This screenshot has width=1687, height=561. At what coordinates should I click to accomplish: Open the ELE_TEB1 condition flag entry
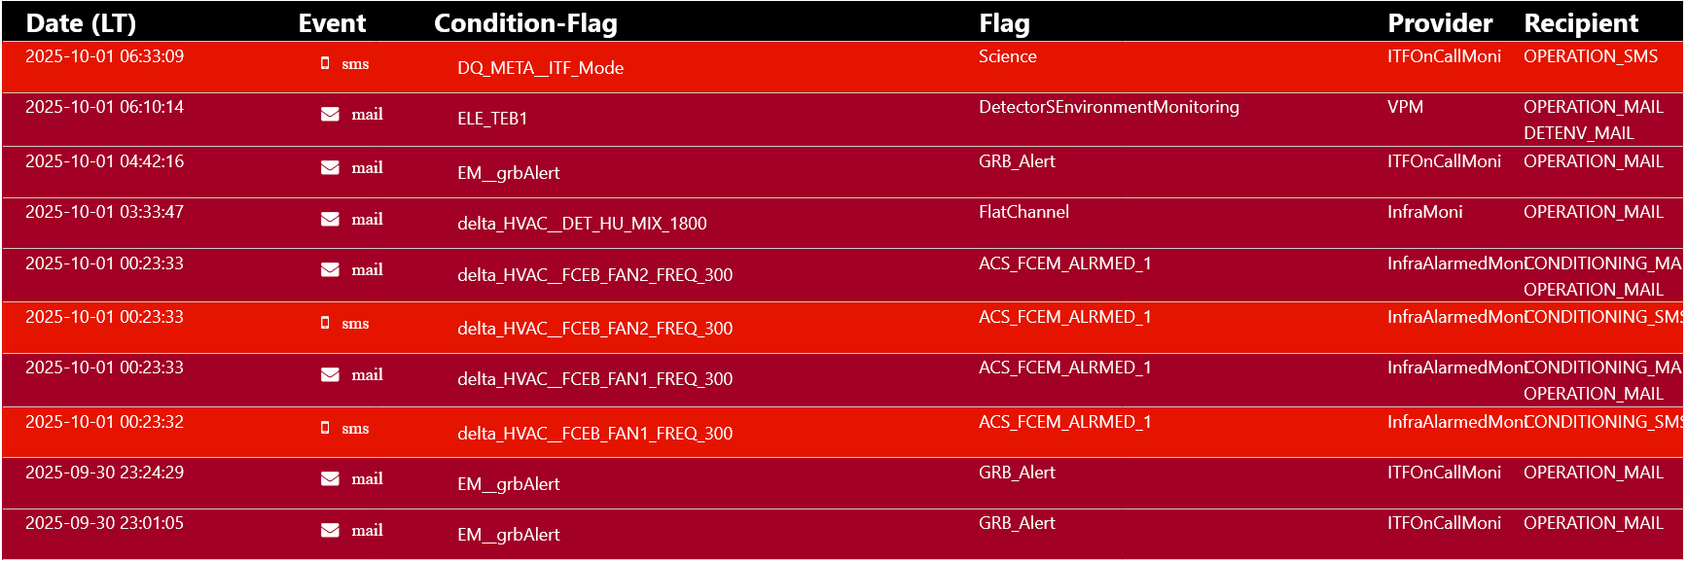tap(492, 119)
